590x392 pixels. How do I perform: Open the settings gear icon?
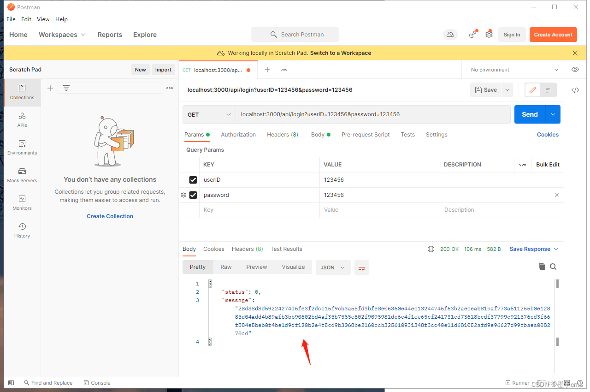point(489,35)
